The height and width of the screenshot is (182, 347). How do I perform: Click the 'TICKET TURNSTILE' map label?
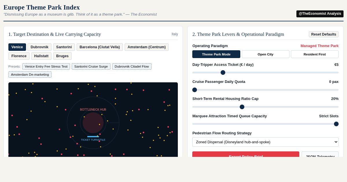point(93,140)
